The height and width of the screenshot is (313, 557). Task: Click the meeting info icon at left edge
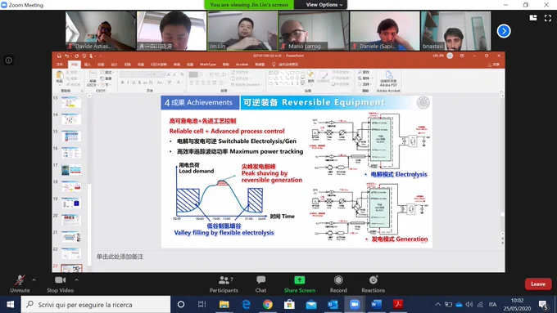[9, 60]
